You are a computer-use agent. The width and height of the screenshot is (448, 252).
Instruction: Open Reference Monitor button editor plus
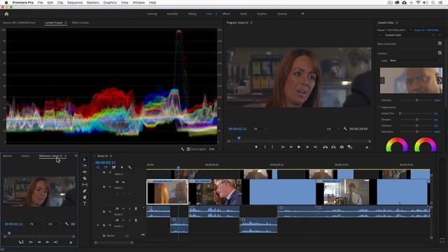(x=71, y=242)
